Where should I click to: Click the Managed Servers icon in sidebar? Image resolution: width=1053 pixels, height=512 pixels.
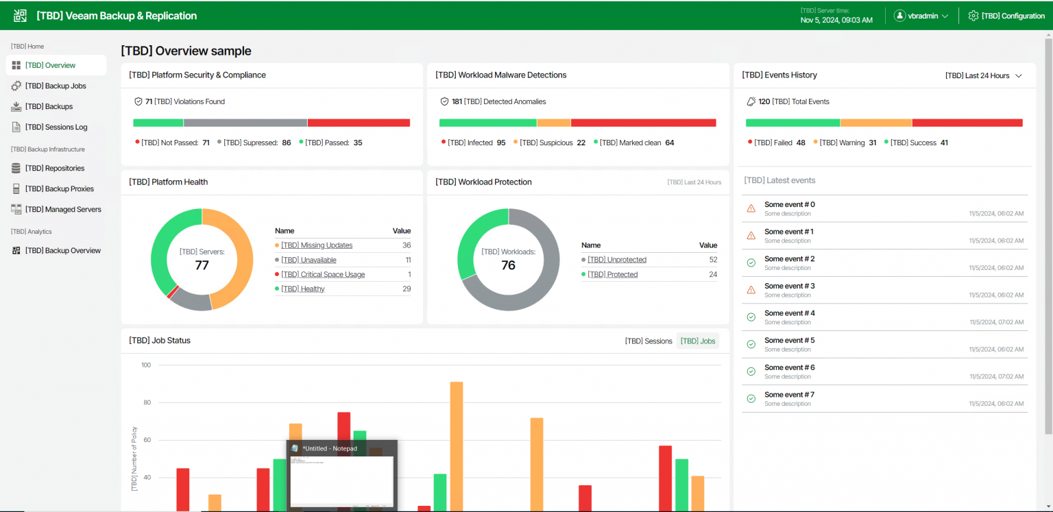(16, 210)
